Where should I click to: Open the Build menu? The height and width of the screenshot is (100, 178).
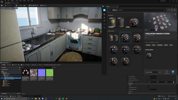[x=20, y=1]
